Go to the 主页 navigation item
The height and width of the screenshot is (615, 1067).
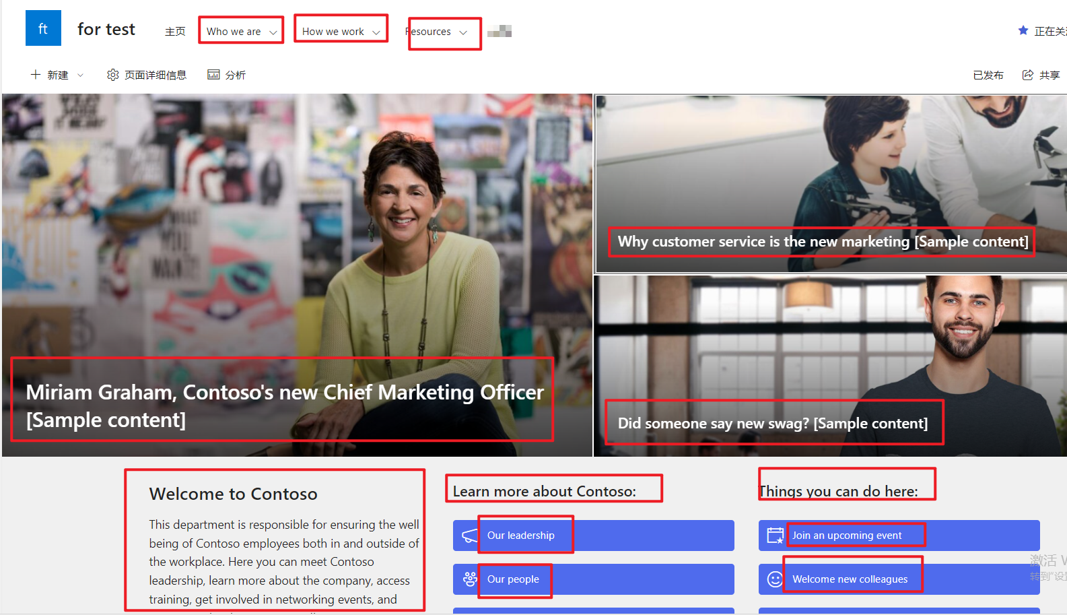175,32
